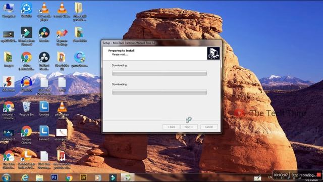Open the Audacity desktop shortcut
This screenshot has width=323, height=182.
coord(26,83)
